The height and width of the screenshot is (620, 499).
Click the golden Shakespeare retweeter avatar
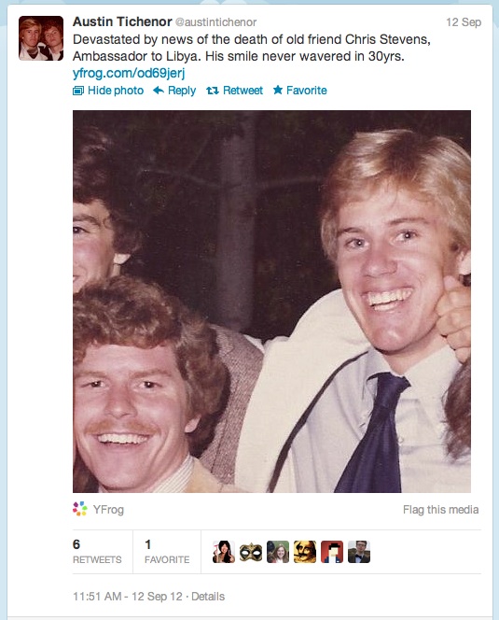coord(305,552)
